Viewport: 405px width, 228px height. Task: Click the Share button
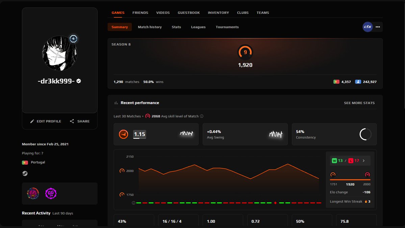(80, 121)
